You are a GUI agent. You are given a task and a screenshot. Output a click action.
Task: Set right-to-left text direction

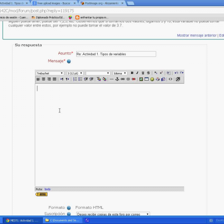click(67, 79)
